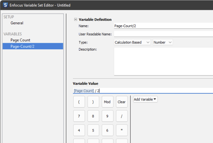Click the Variable Value heading
This screenshot has height=143, width=213.
pos(85,83)
